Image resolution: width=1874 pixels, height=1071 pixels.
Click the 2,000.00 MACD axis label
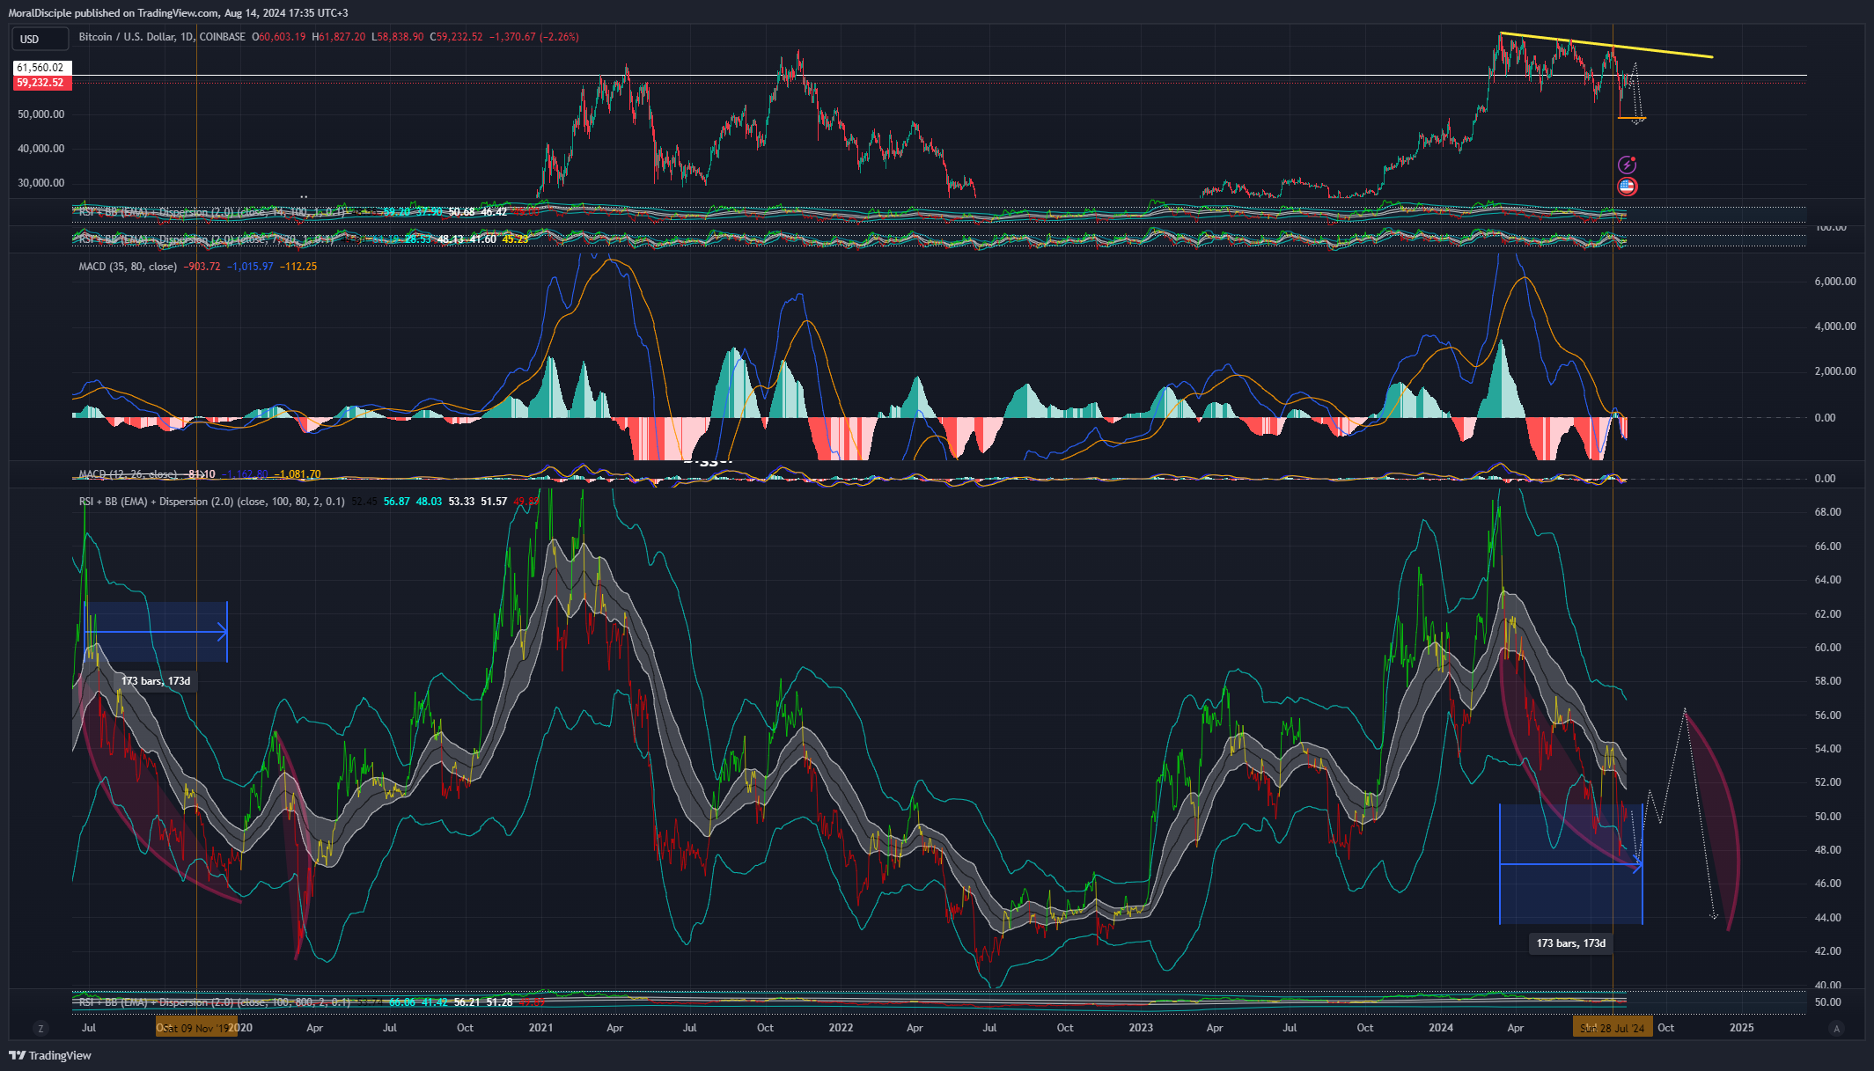click(1835, 371)
